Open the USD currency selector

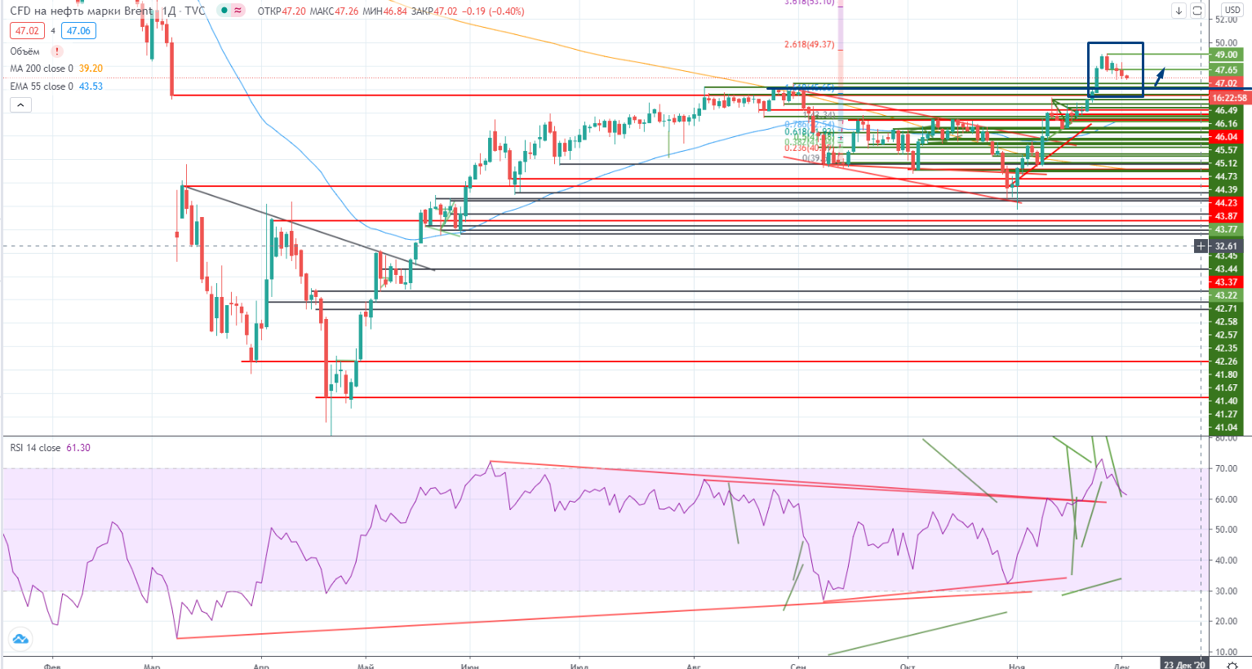(1232, 11)
